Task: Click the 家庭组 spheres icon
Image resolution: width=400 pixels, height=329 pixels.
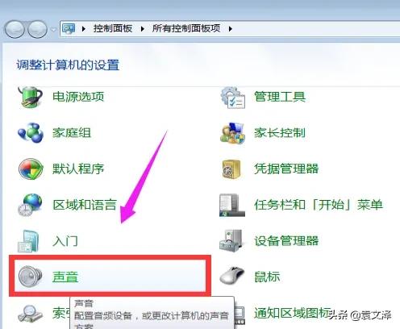Action: [31, 132]
